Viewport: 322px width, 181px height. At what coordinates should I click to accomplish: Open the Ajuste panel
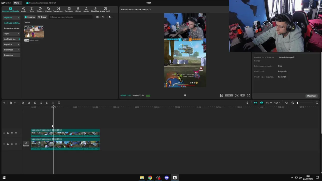click(x=86, y=10)
